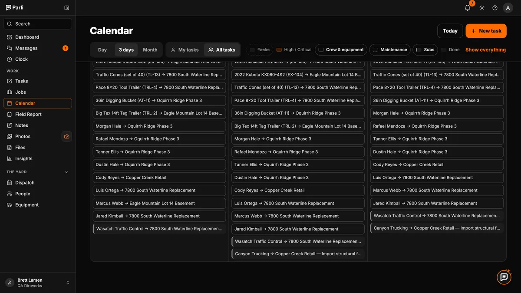This screenshot has width=521, height=293.
Task: Toggle the struck-through Tasks filter chip
Action: click(260, 49)
